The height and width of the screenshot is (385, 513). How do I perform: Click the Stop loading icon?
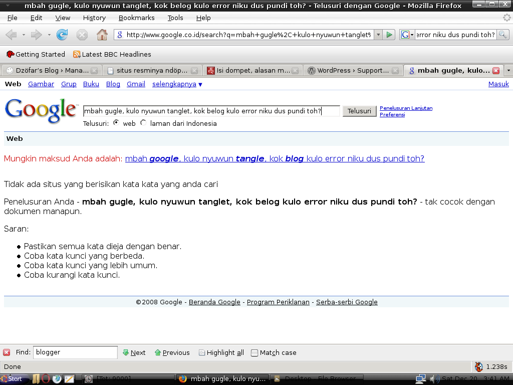tap(82, 35)
